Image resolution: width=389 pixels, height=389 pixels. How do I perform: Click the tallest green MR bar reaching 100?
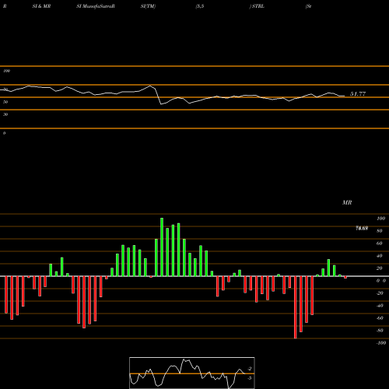click(x=162, y=247)
